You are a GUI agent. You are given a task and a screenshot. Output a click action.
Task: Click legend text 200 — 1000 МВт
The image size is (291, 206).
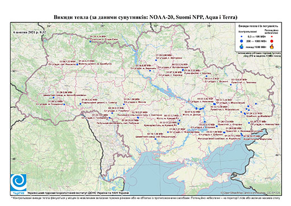257,41
